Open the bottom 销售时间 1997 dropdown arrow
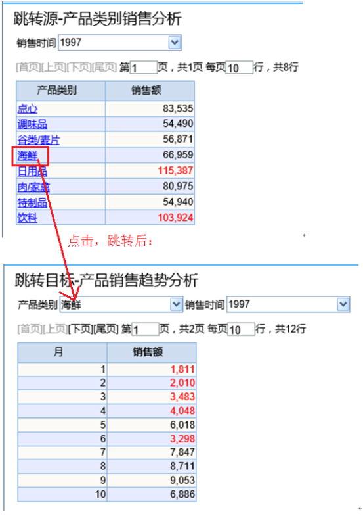Screen dimensions: 363x518 click(x=343, y=304)
